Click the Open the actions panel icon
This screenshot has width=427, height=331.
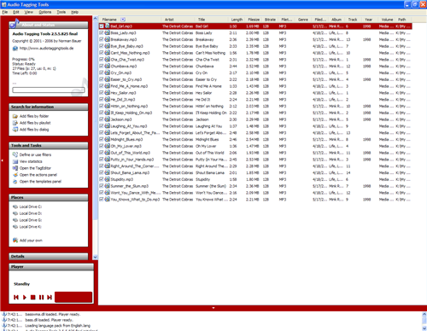point(15,175)
